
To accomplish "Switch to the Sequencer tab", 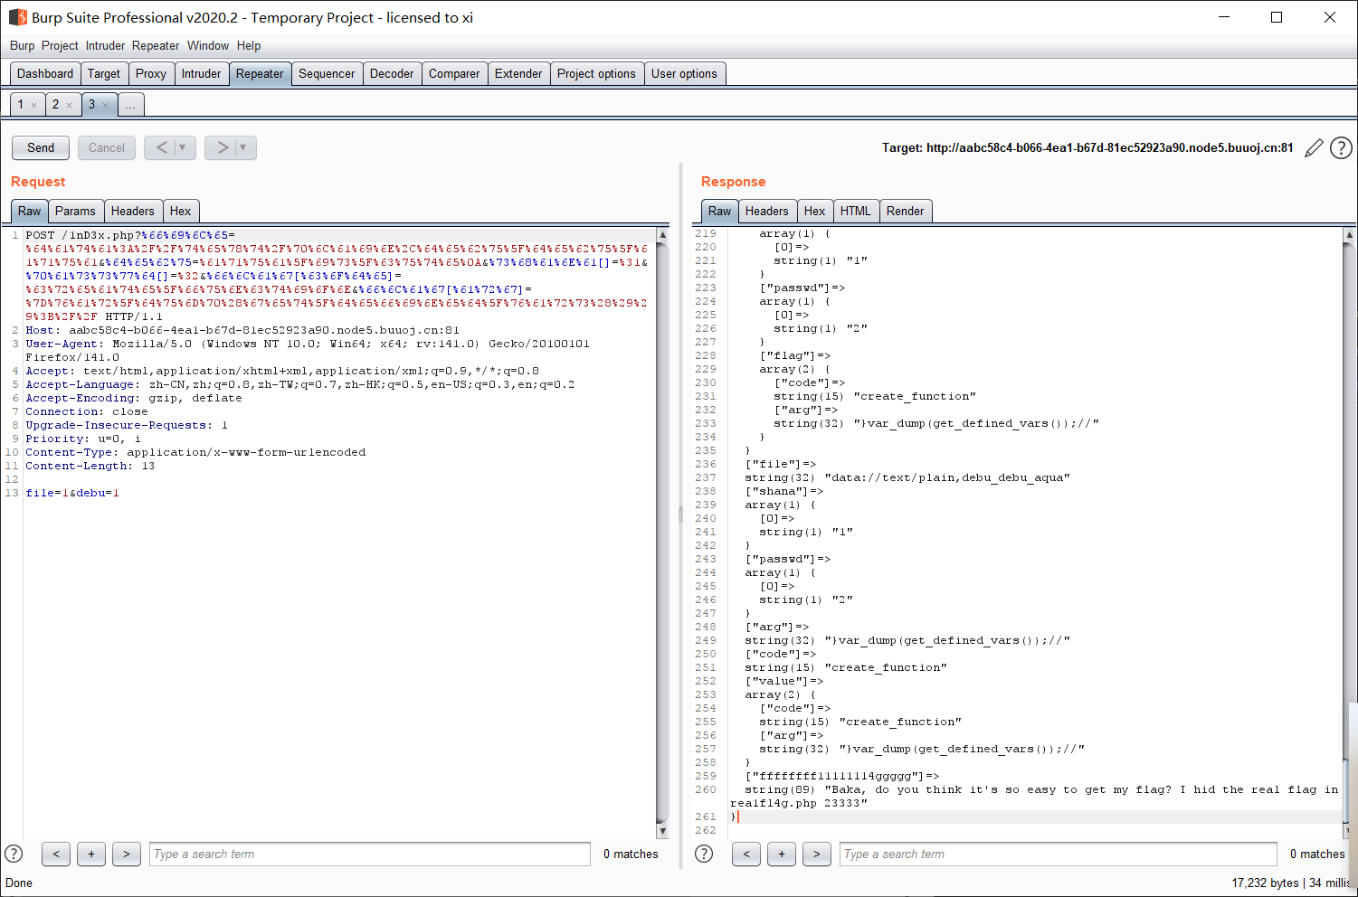I will (327, 74).
